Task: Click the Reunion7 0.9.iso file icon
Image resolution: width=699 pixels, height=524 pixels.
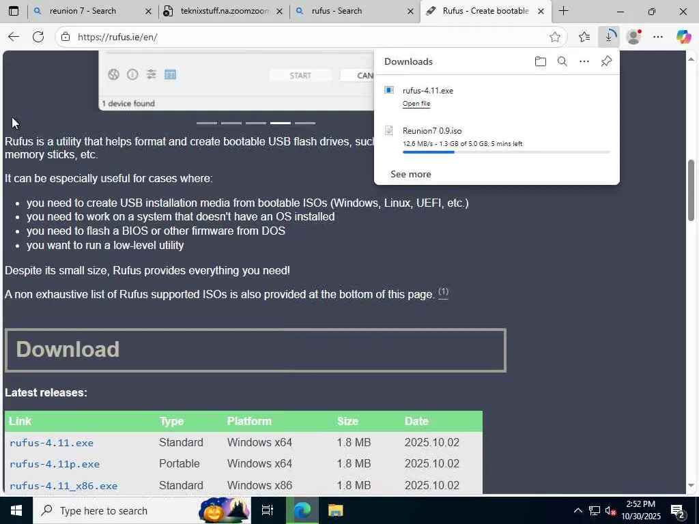Action: [389, 130]
